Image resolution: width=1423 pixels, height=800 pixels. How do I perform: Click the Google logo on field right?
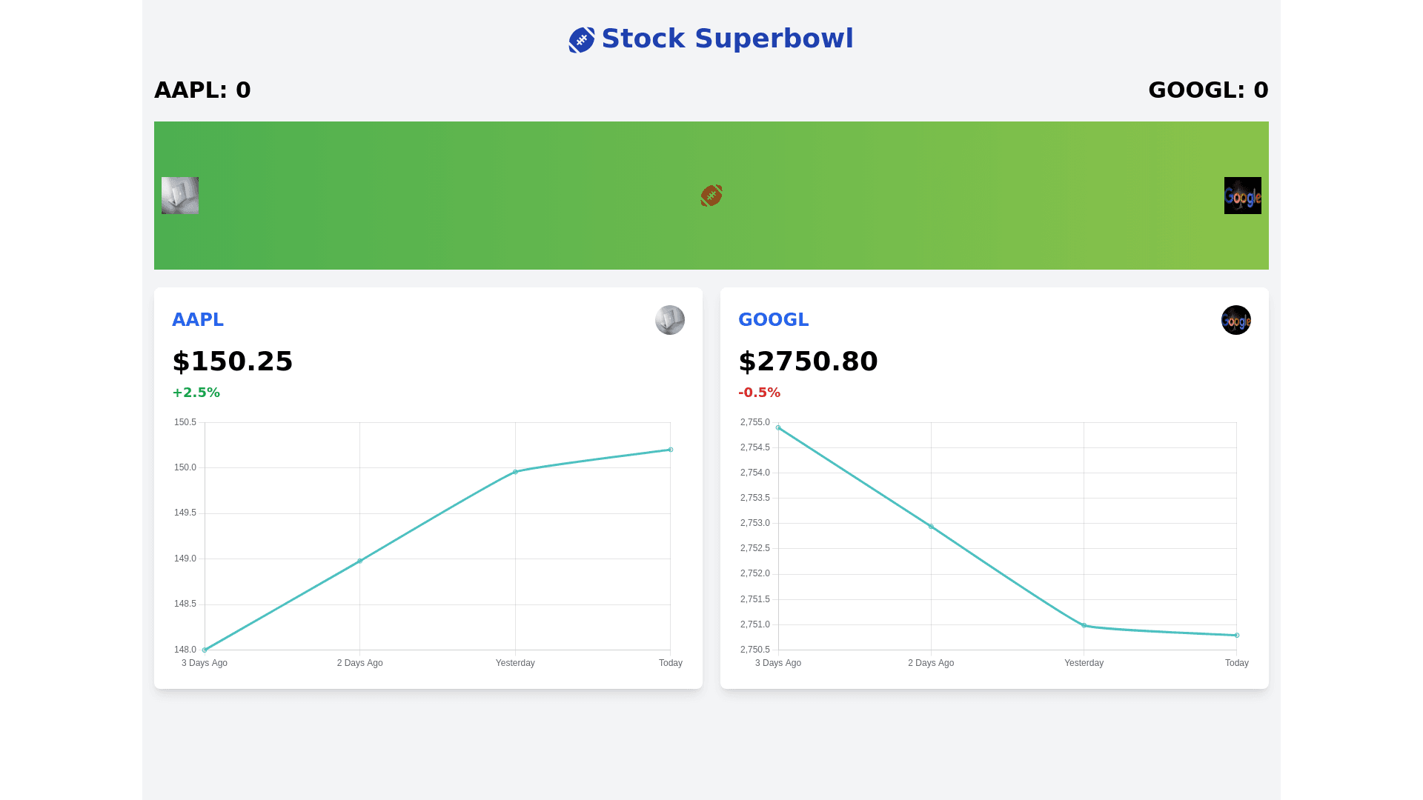click(1242, 196)
